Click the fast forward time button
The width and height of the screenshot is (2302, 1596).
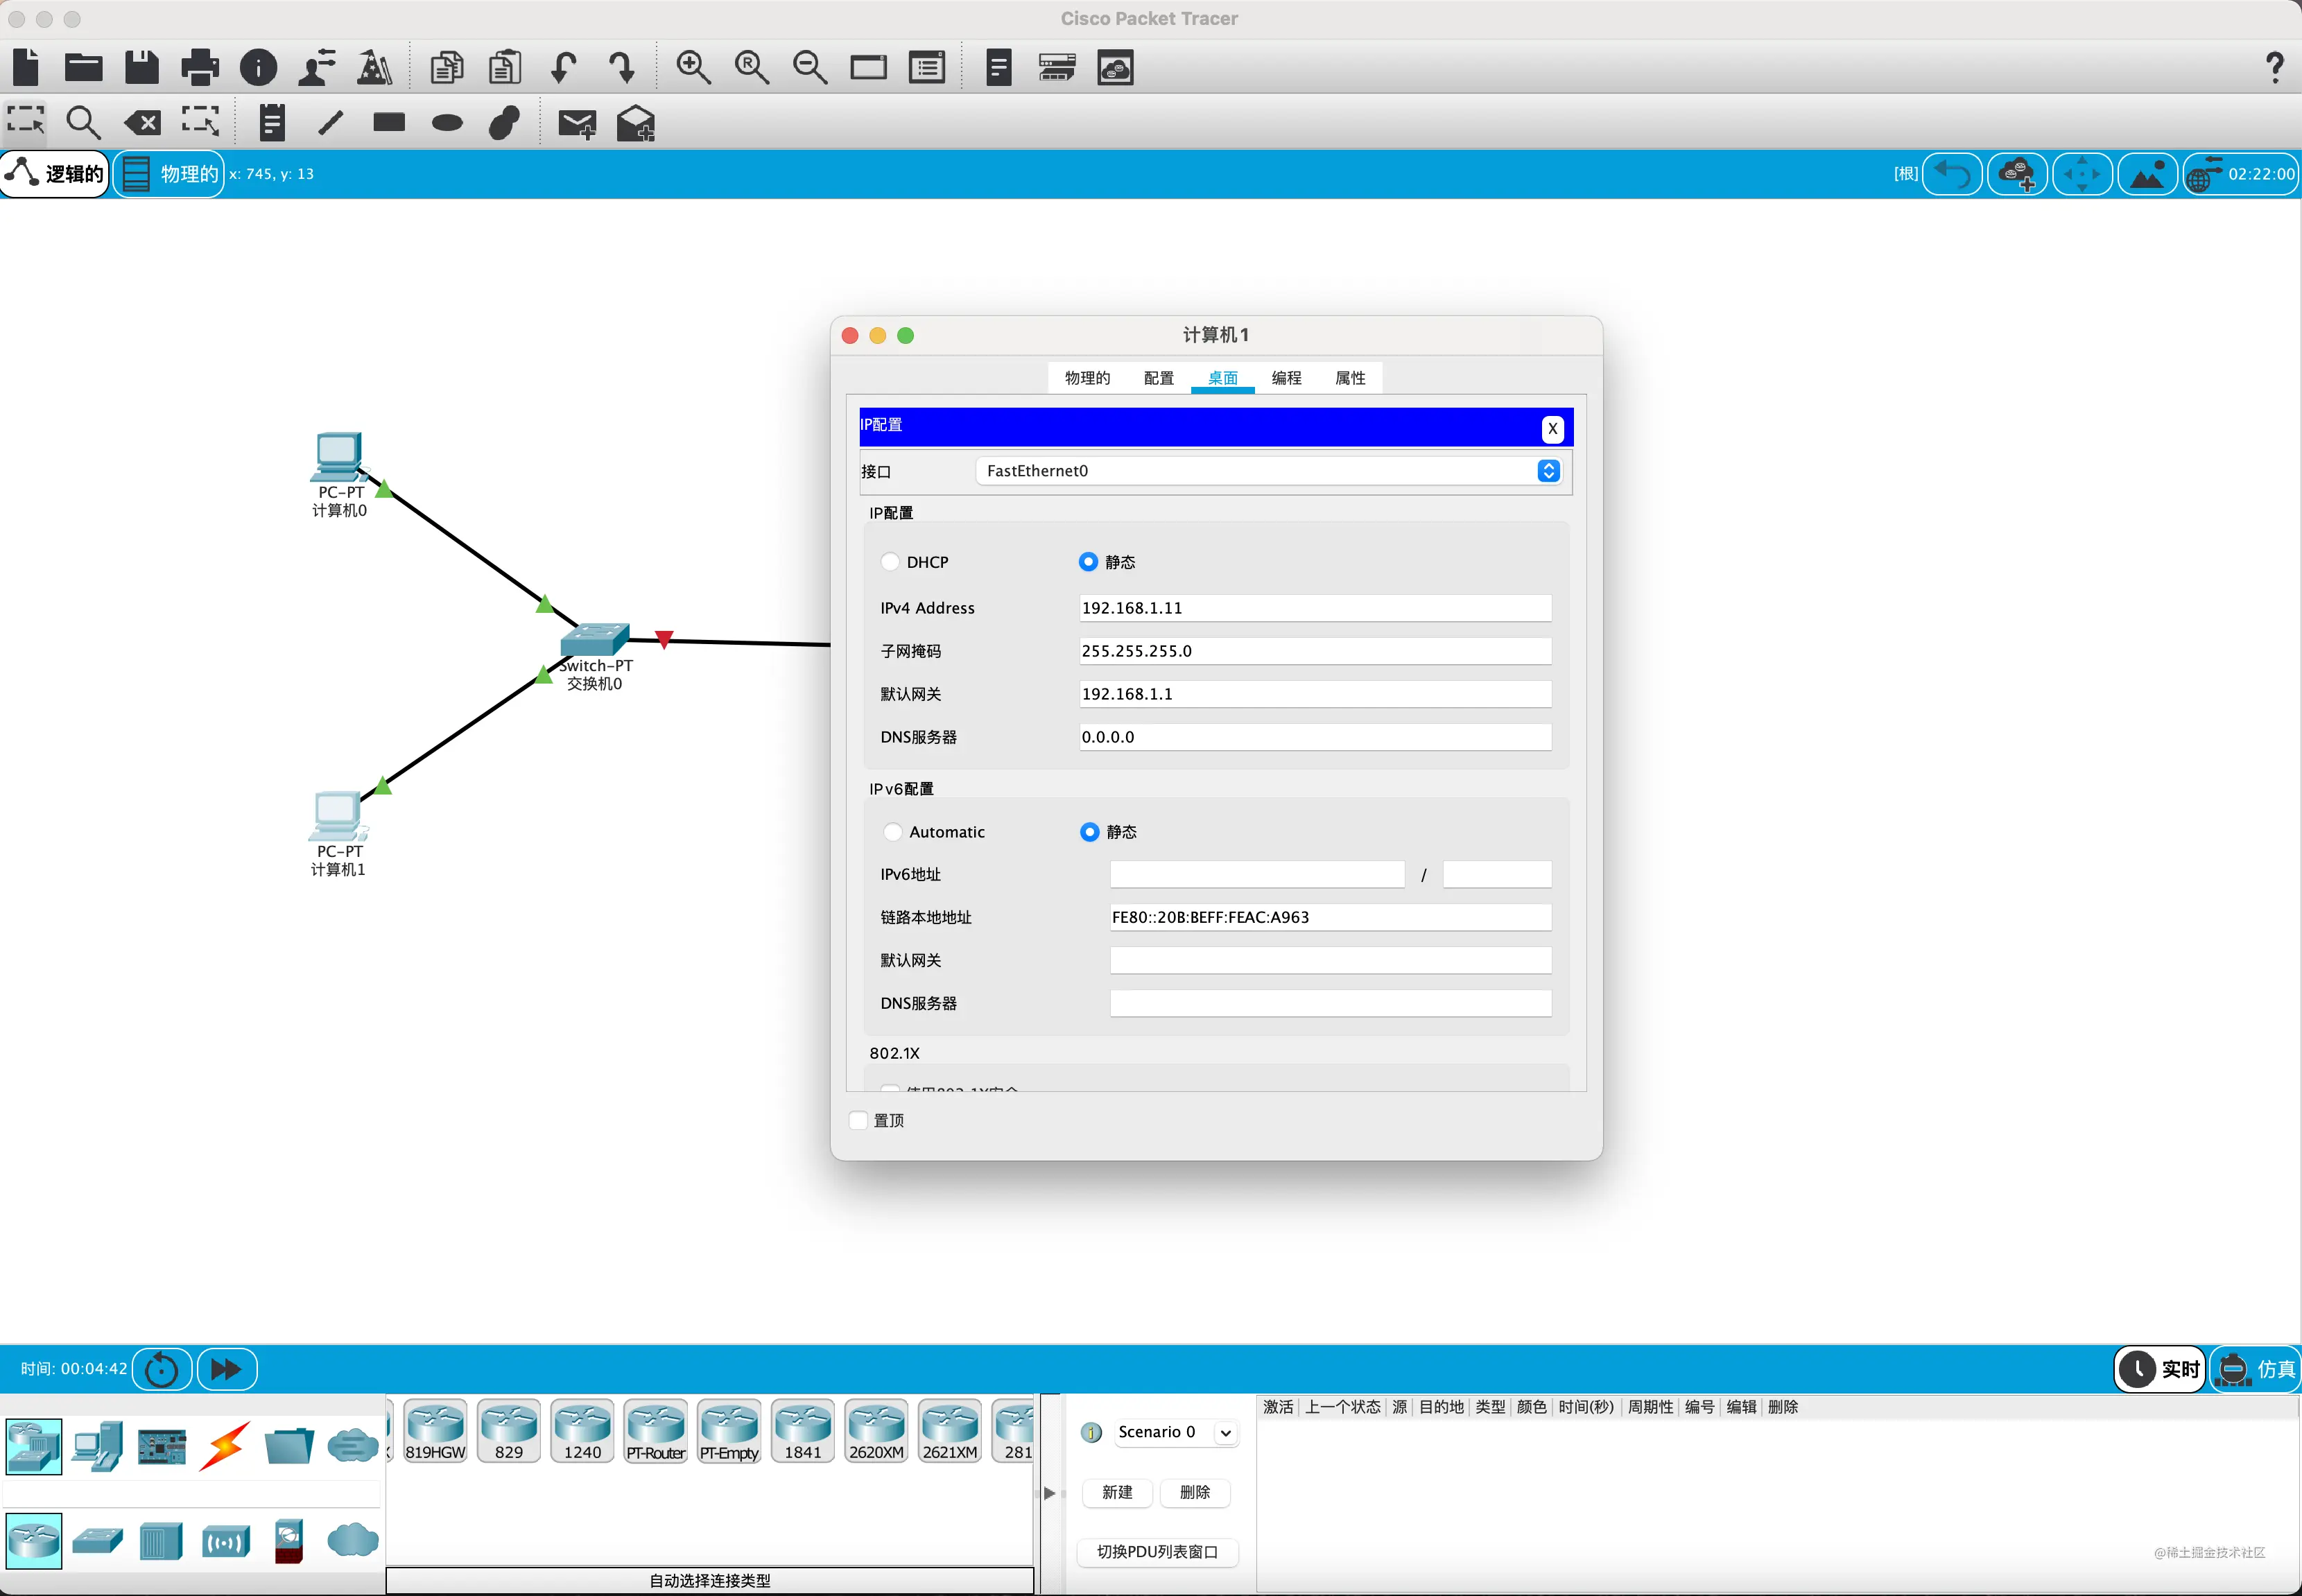click(226, 1369)
